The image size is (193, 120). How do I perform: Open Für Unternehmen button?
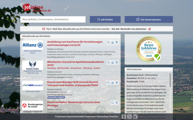pyautogui.click(x=149, y=19)
